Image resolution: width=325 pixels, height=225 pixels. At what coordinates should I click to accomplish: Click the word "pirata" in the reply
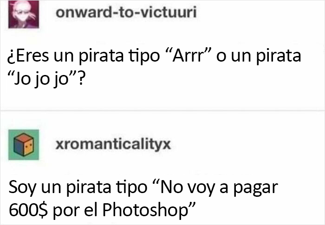[89, 188]
